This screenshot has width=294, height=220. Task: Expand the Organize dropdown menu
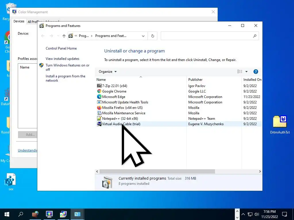(x=108, y=72)
